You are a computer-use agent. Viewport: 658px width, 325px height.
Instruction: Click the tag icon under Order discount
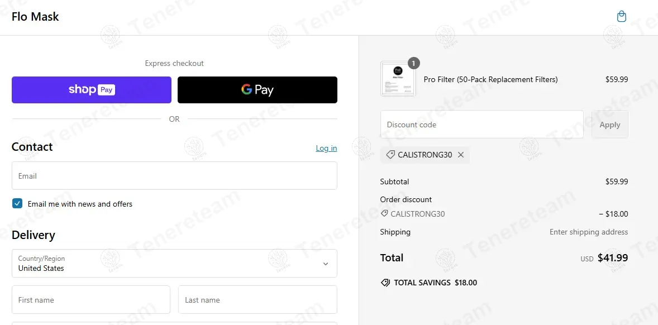(384, 214)
